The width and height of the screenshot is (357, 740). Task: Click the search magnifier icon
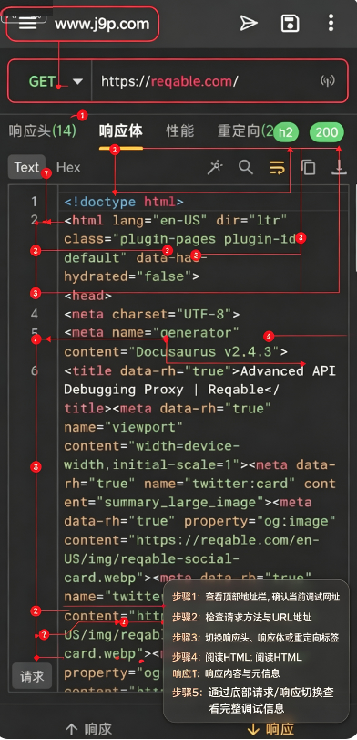245,167
